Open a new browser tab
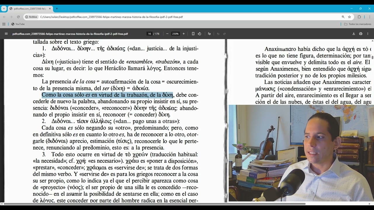This screenshot has width=374, height=210. click(57, 9)
